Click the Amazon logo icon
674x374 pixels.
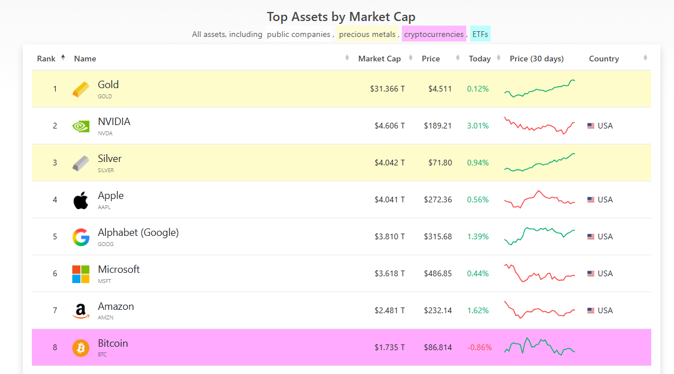[x=81, y=311]
